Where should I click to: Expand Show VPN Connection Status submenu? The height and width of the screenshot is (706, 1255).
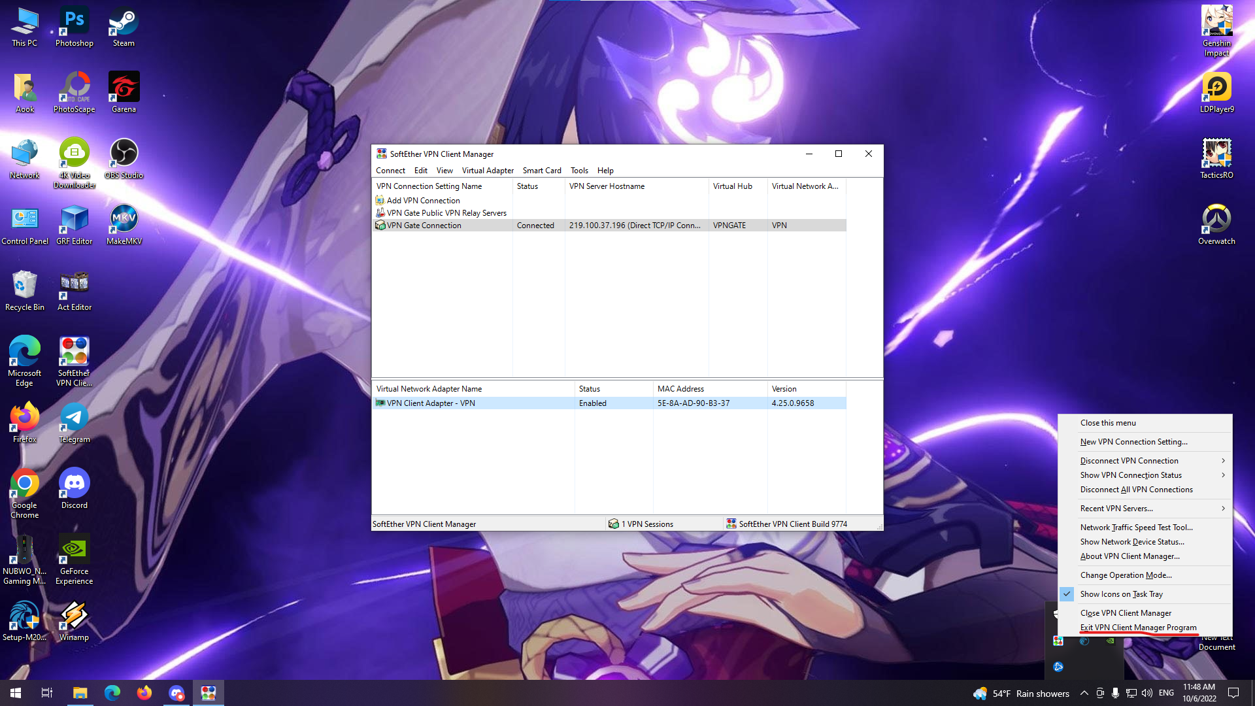[1145, 475]
